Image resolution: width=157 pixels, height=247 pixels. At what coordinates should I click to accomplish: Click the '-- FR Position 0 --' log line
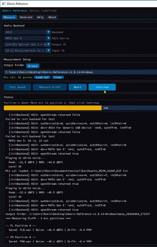21,237
